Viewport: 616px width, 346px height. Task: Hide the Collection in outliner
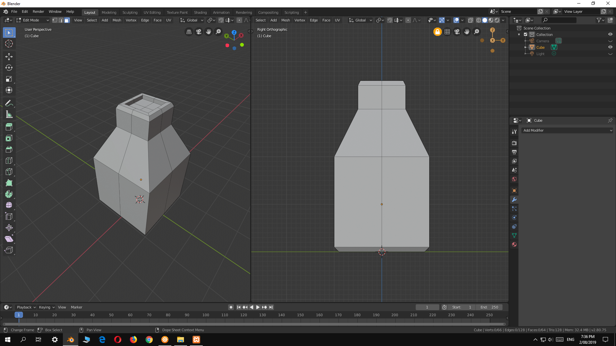(610, 34)
